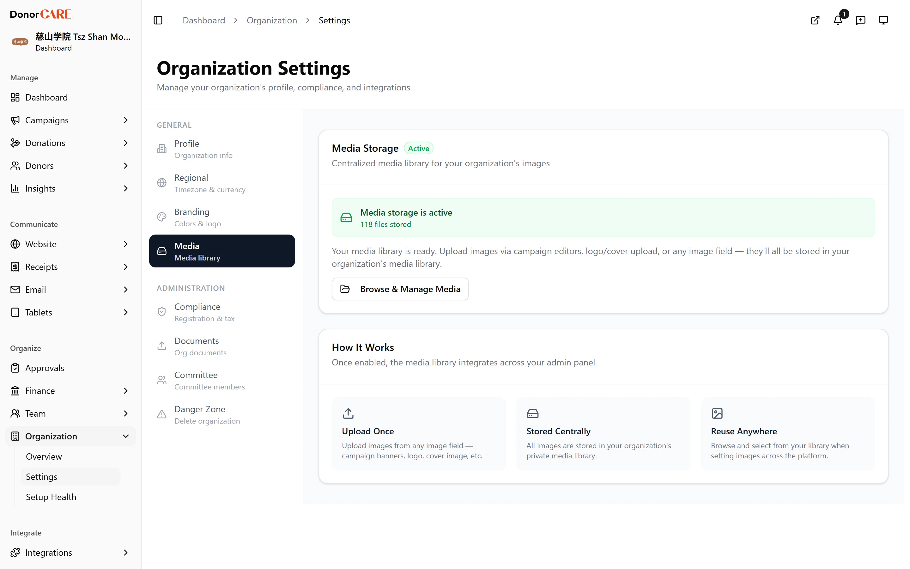The image size is (910, 569).
Task: Click the Dashboard grid icon in sidebar
Action: pos(15,97)
